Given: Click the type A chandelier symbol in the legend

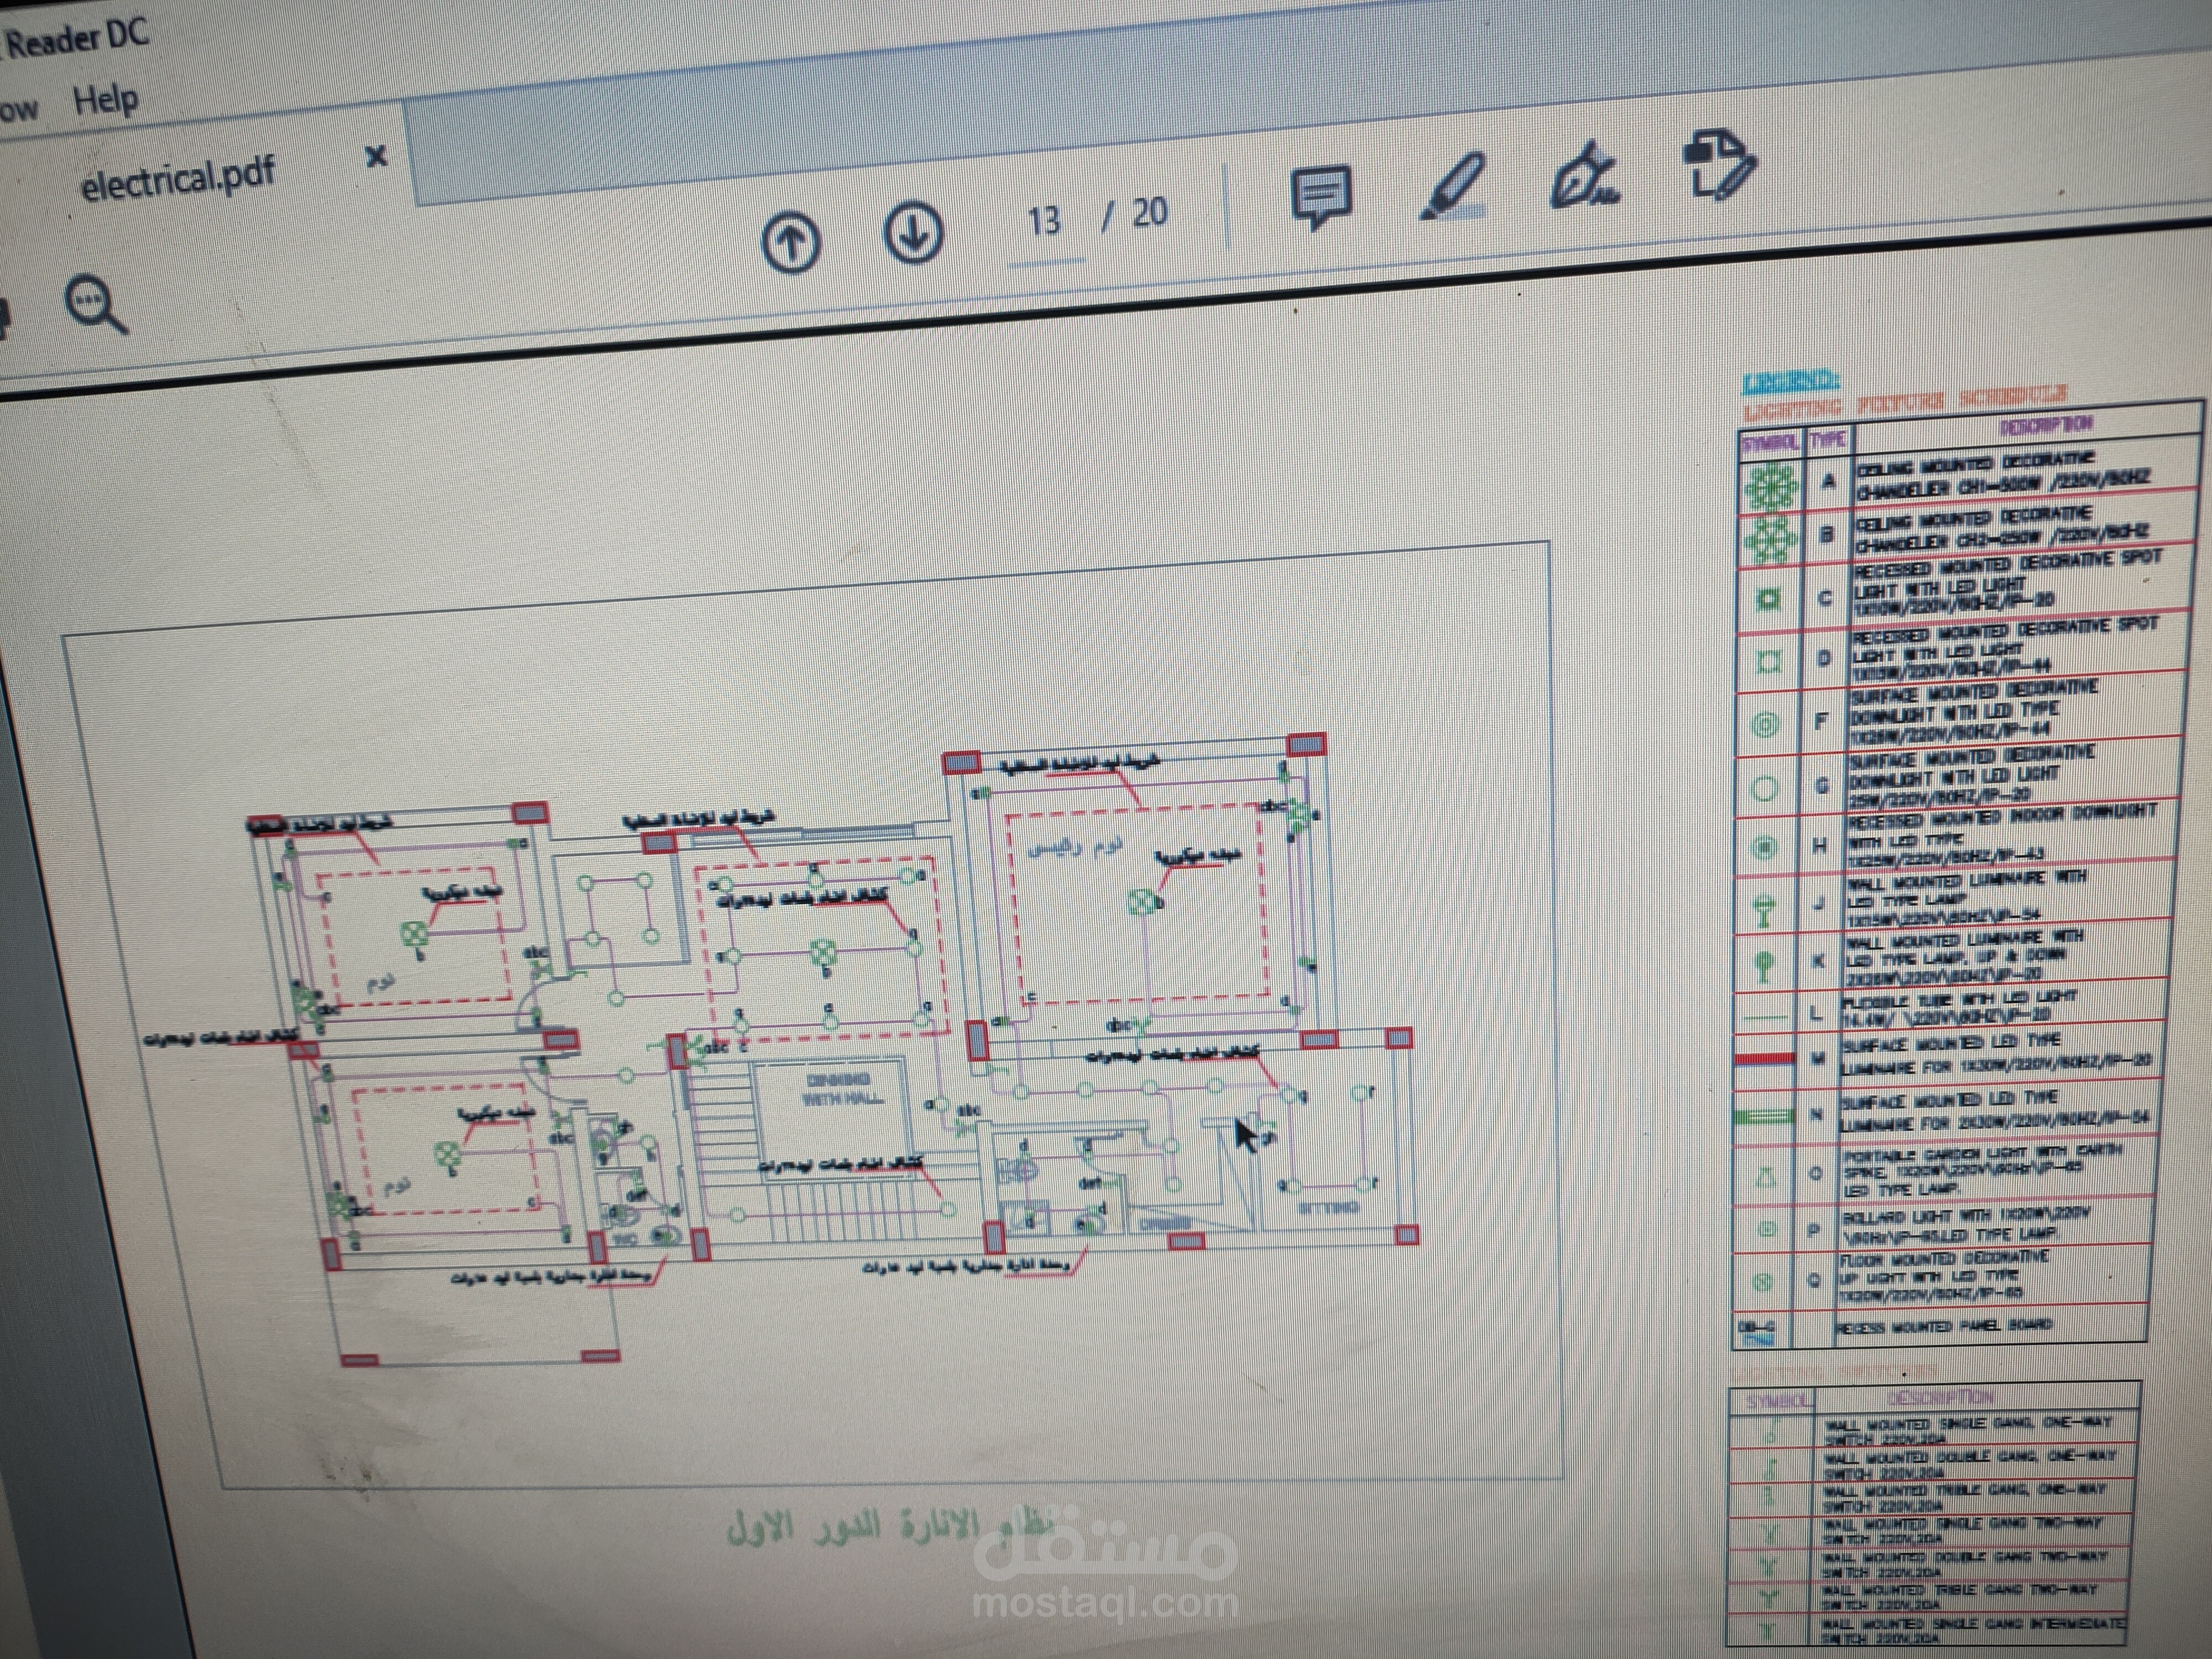Looking at the screenshot, I should (x=1770, y=488).
